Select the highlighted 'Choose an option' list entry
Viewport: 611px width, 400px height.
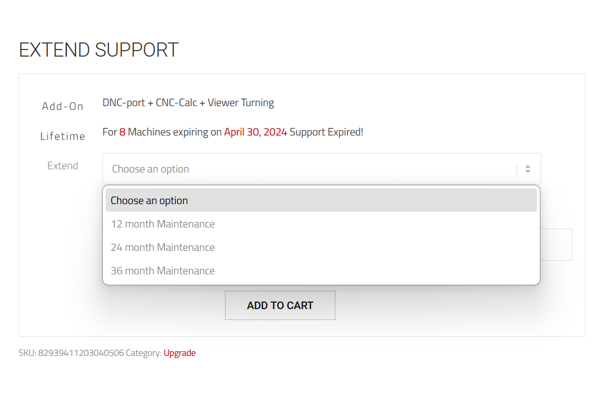[x=321, y=200]
